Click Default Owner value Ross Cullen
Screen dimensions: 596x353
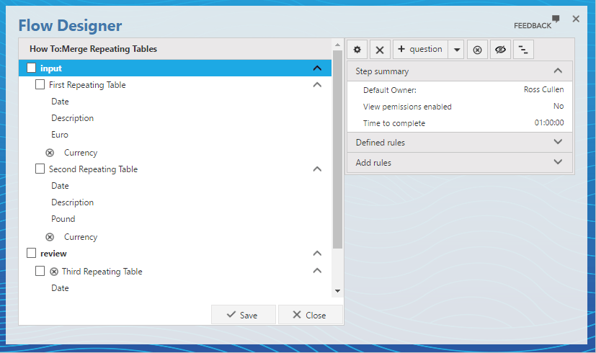(543, 89)
